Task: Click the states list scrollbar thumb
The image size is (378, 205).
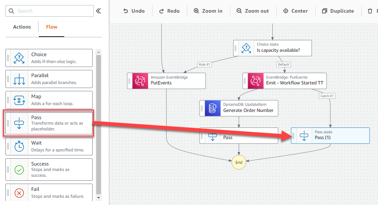Action: [x=98, y=124]
